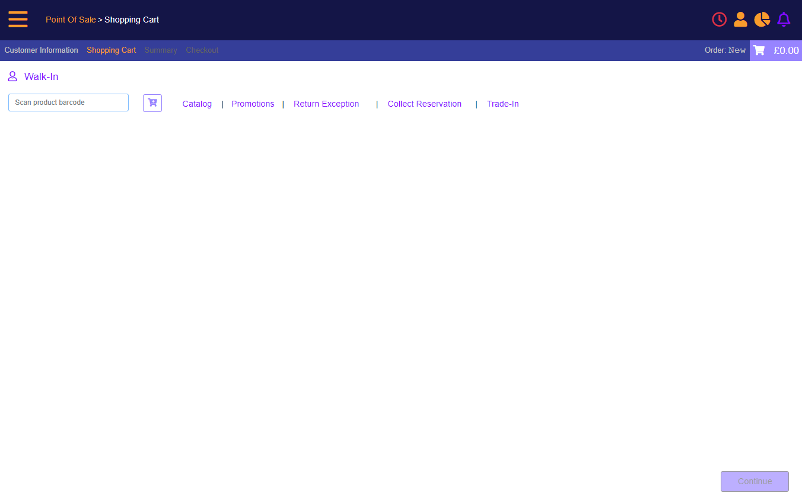This screenshot has width=802, height=496.
Task: Open the pie chart reports icon
Action: click(762, 20)
